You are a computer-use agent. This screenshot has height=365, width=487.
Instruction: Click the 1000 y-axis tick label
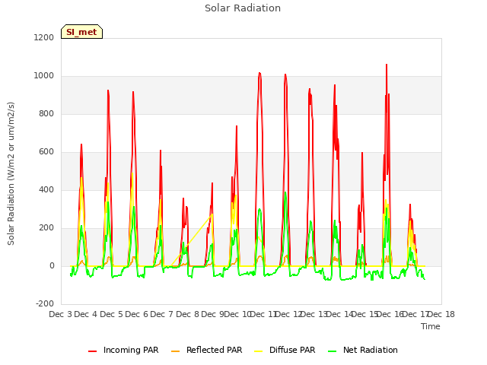44,76
